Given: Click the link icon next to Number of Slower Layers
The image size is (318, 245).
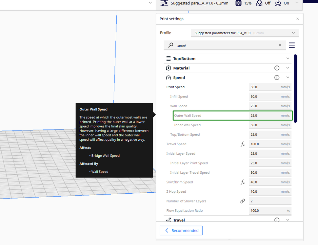Looking at the screenshot, I should 243,201.
